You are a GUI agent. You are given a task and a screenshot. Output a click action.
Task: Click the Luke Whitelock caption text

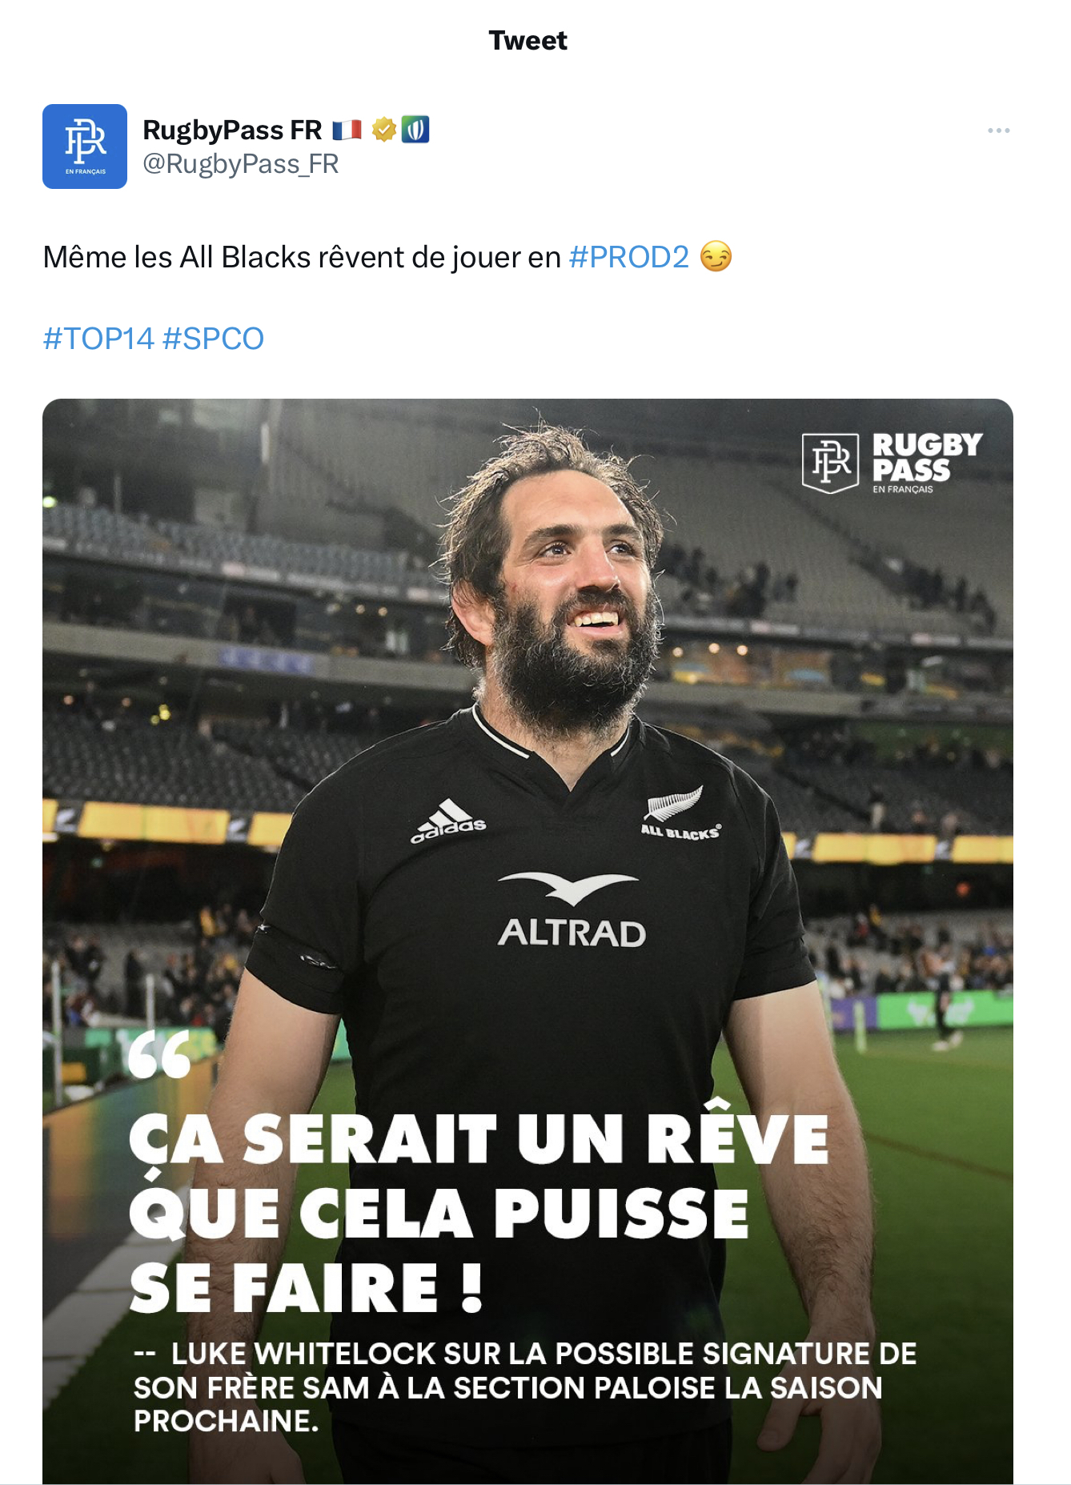click(525, 1387)
